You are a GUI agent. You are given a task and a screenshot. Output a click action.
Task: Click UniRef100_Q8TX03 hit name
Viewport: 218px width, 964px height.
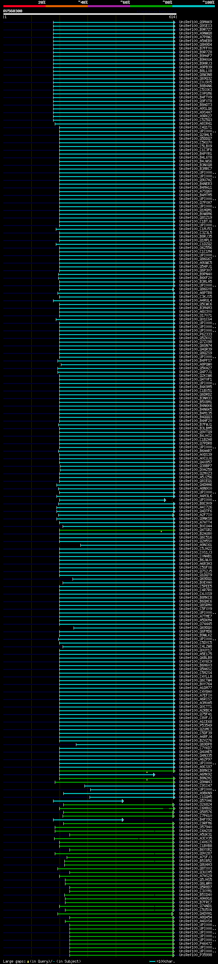pyautogui.click(x=196, y=869)
